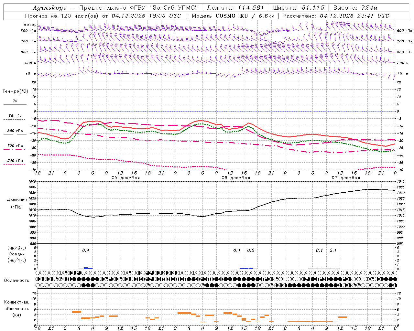Click the "05 декабря" date label
This screenshot has width=414, height=331.
coord(126,178)
